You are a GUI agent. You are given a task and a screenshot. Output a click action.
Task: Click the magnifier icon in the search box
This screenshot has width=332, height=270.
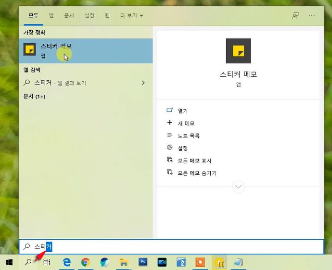click(26, 246)
